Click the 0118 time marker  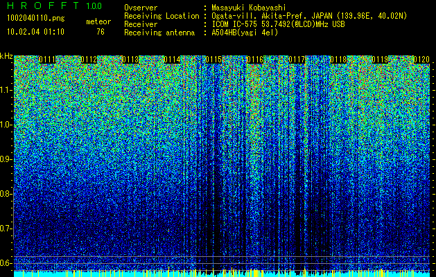[338, 60]
